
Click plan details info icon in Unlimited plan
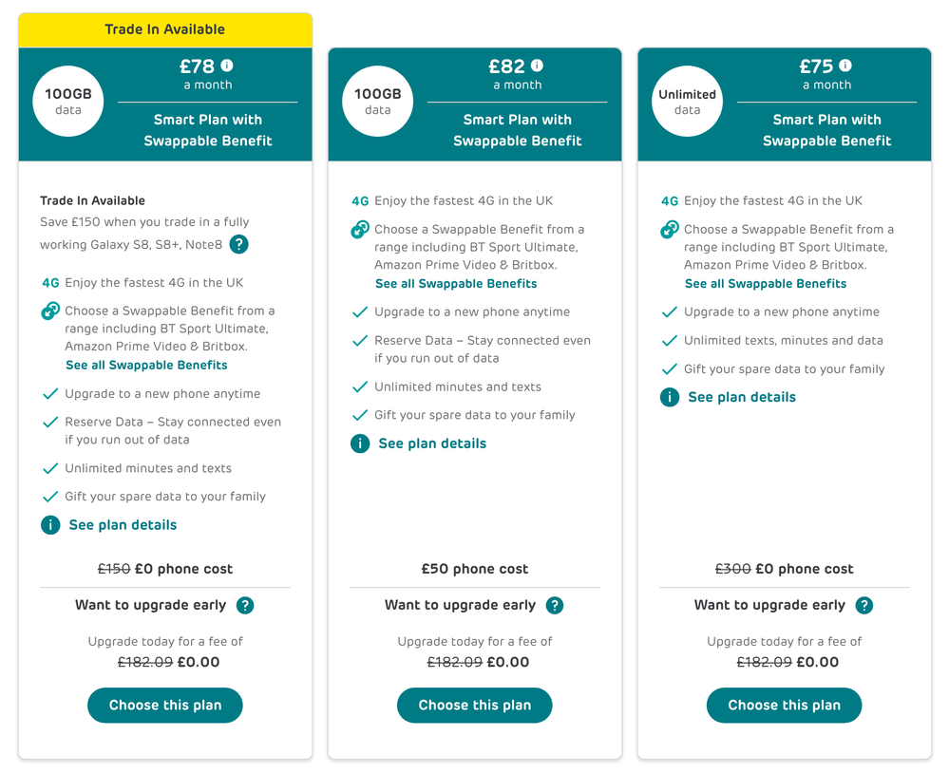tap(670, 397)
